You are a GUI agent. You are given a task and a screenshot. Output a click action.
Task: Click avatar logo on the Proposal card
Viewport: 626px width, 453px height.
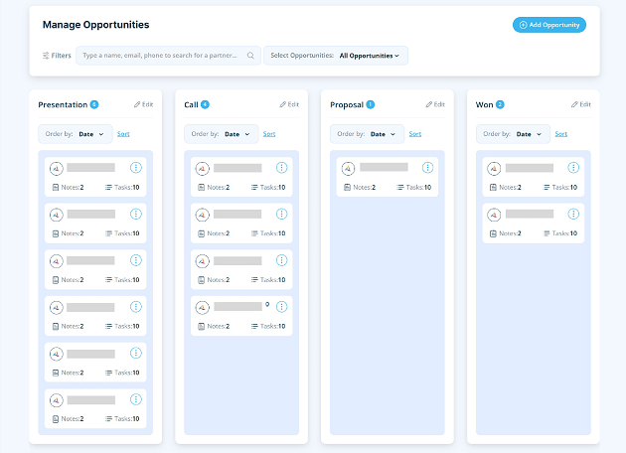point(348,169)
